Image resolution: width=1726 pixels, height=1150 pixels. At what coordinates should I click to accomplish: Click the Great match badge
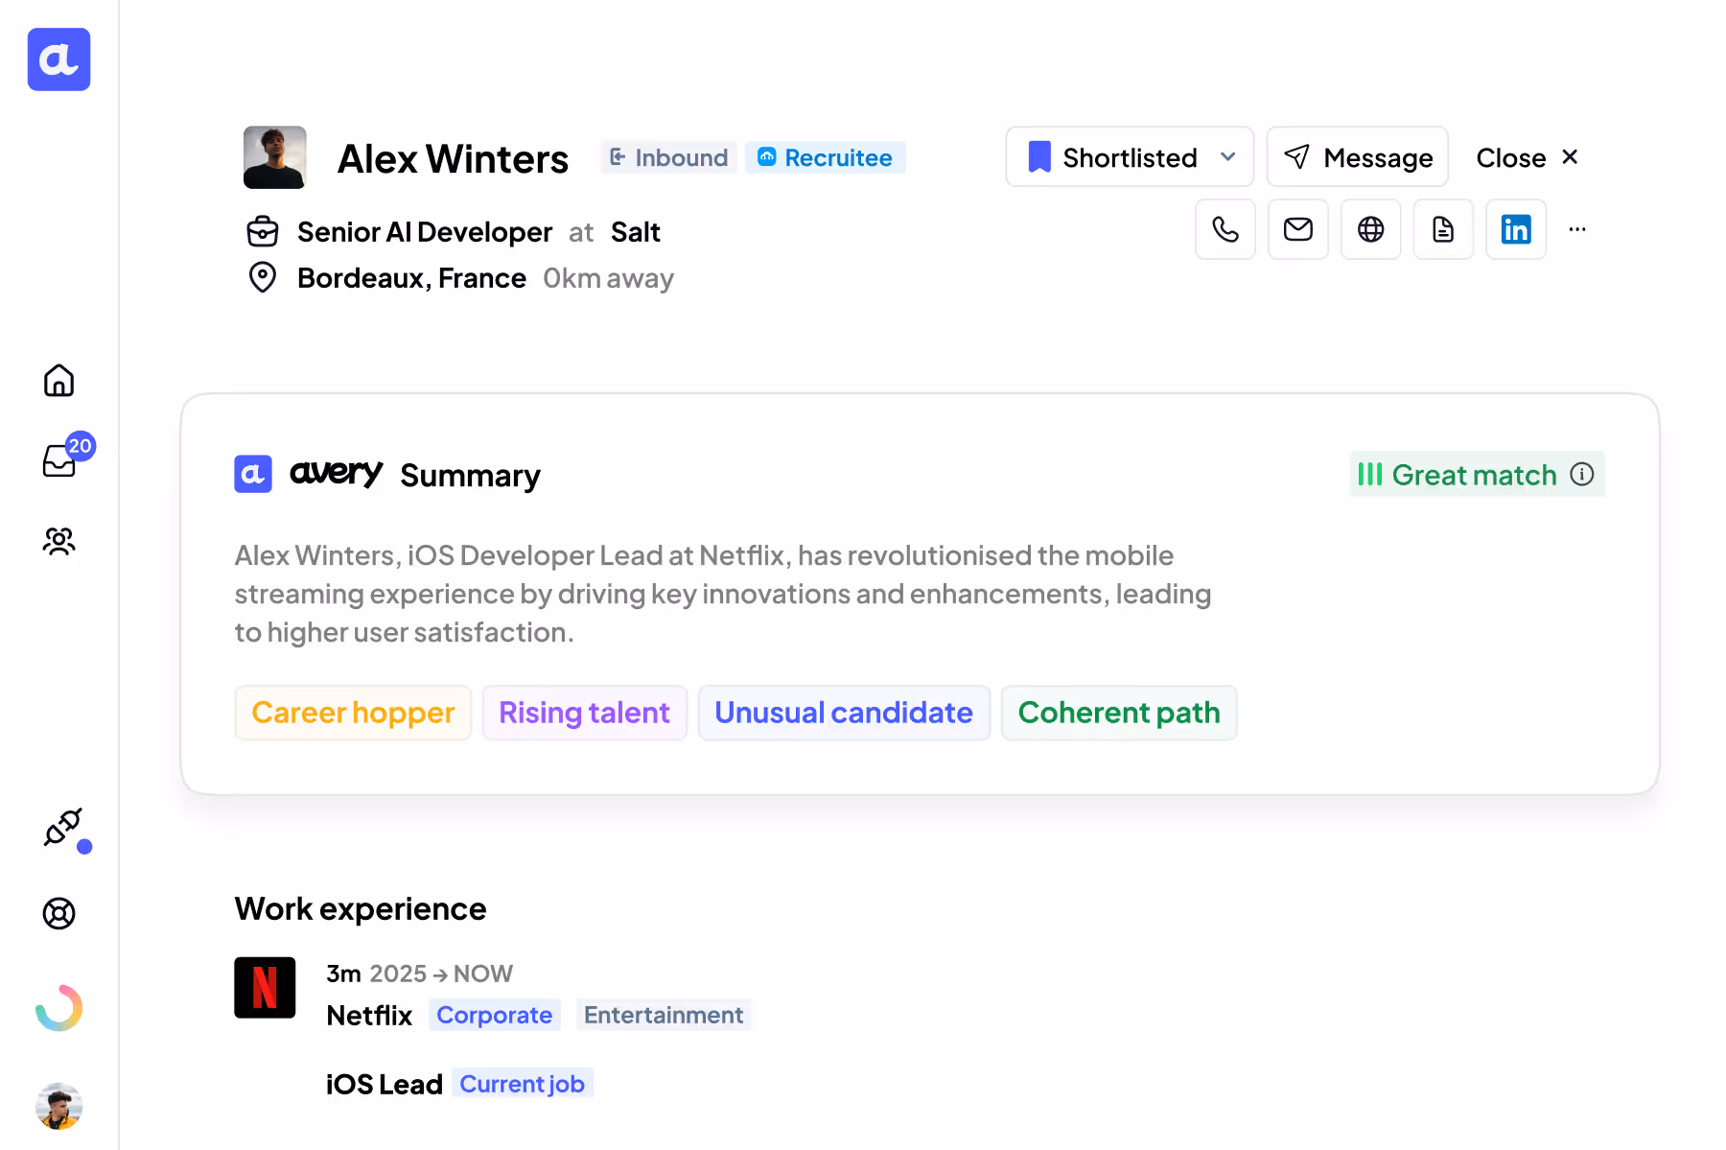pyautogui.click(x=1477, y=474)
